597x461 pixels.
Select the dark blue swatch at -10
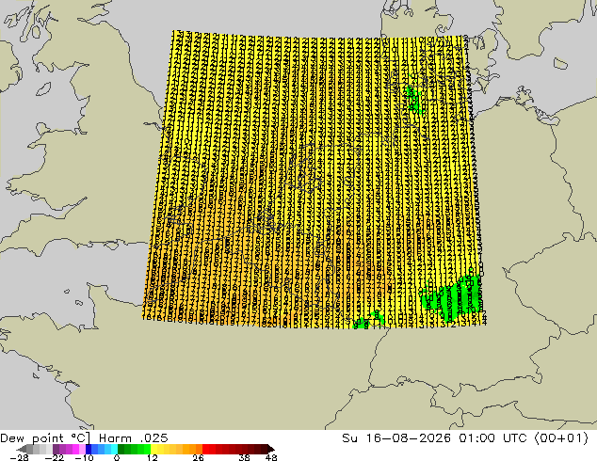[x=89, y=449]
